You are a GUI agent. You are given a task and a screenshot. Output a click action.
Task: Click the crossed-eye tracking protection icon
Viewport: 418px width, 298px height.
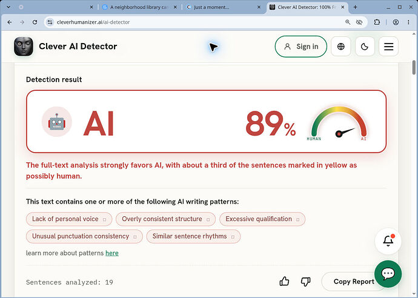point(359,22)
